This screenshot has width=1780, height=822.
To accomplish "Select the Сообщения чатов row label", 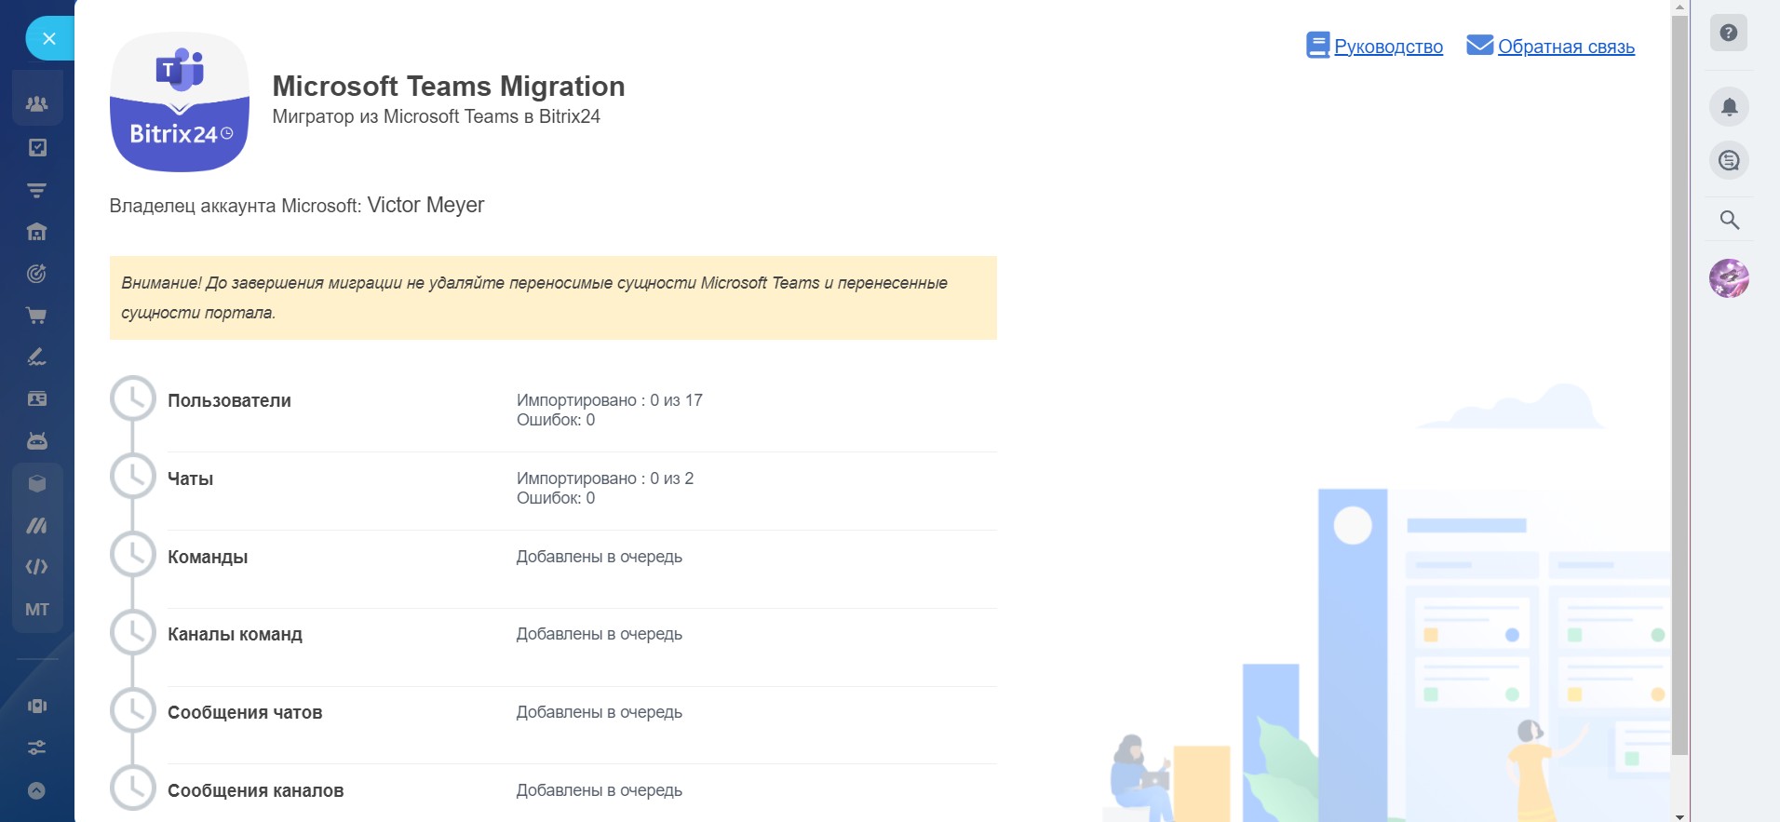I will [x=245, y=712].
